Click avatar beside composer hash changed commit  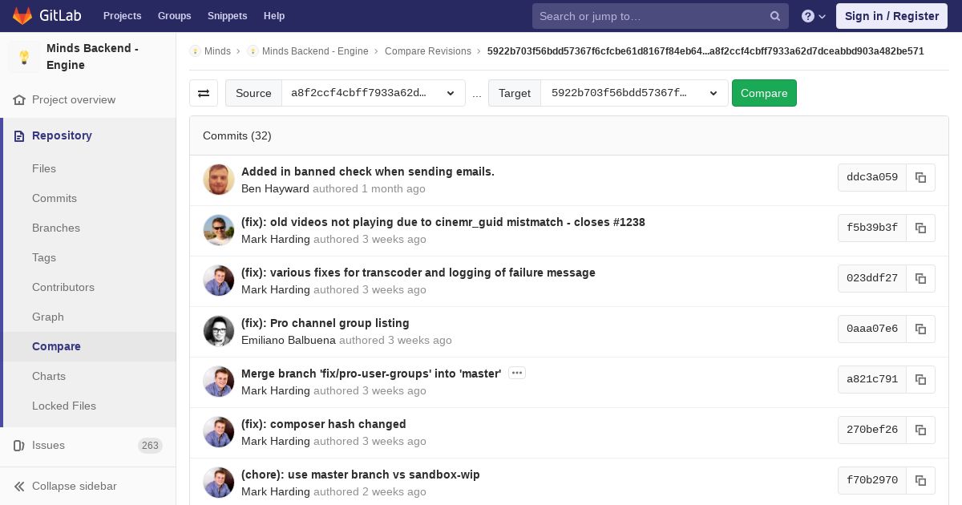tap(219, 432)
